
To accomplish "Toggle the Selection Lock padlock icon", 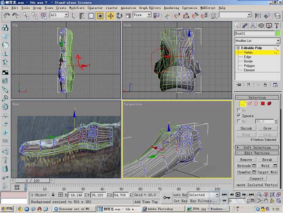I will point(53,195).
